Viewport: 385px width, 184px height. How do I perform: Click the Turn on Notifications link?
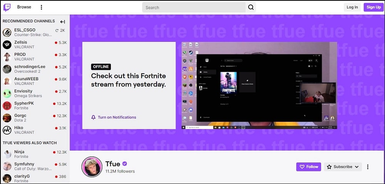click(x=117, y=118)
